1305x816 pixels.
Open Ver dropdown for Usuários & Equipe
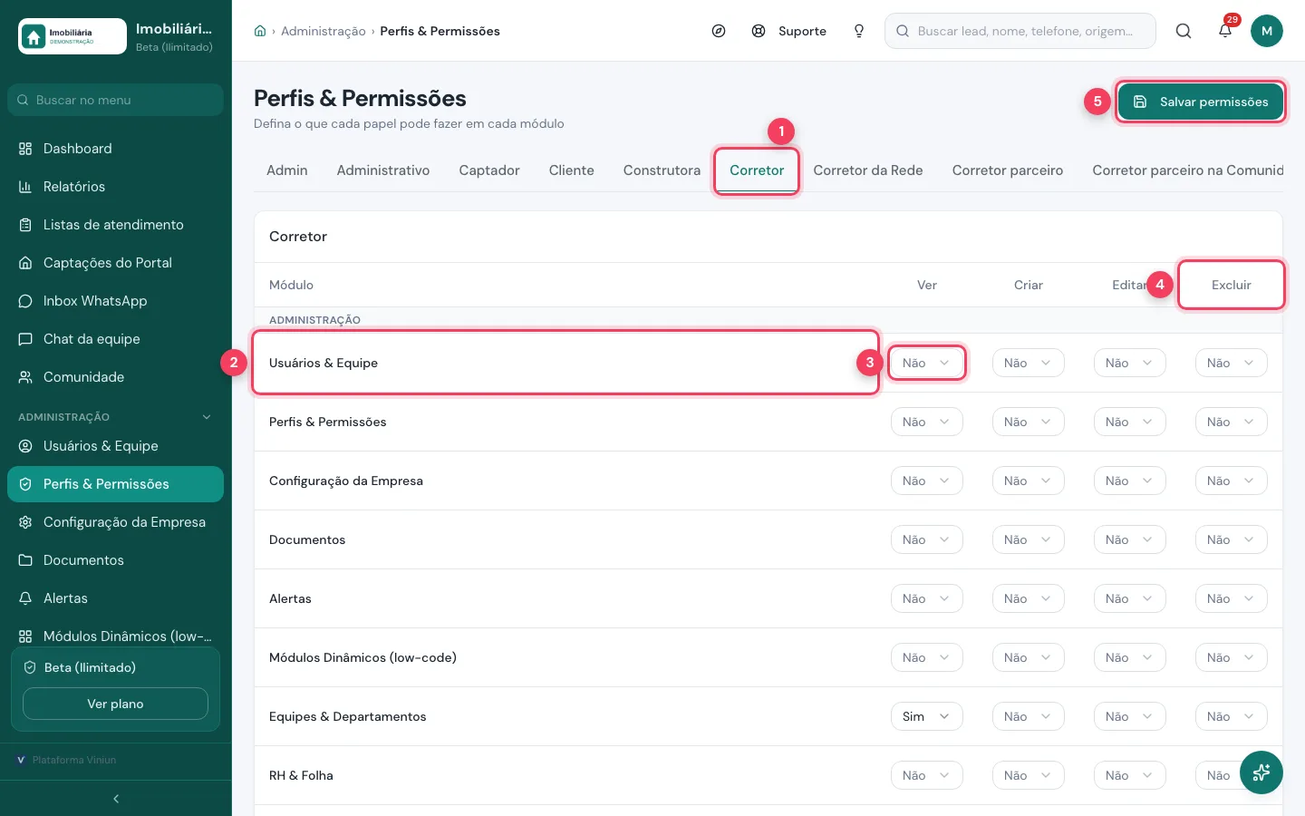pyautogui.click(x=926, y=363)
